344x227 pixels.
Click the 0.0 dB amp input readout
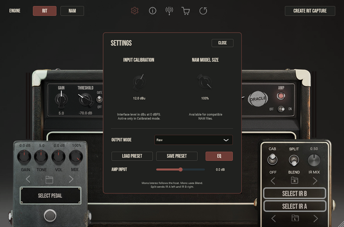220,170
